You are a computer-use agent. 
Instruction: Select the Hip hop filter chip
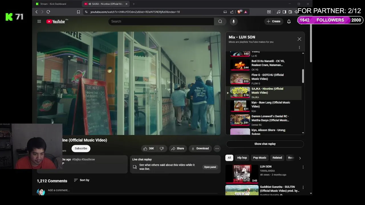point(242,158)
